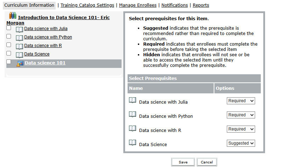Open the Manage Enrollees tab

[x=138, y=5]
